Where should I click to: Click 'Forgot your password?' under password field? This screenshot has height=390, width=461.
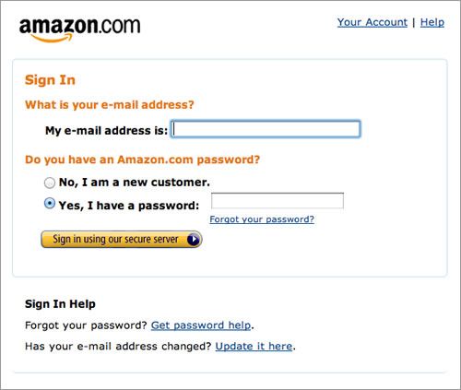(x=262, y=219)
